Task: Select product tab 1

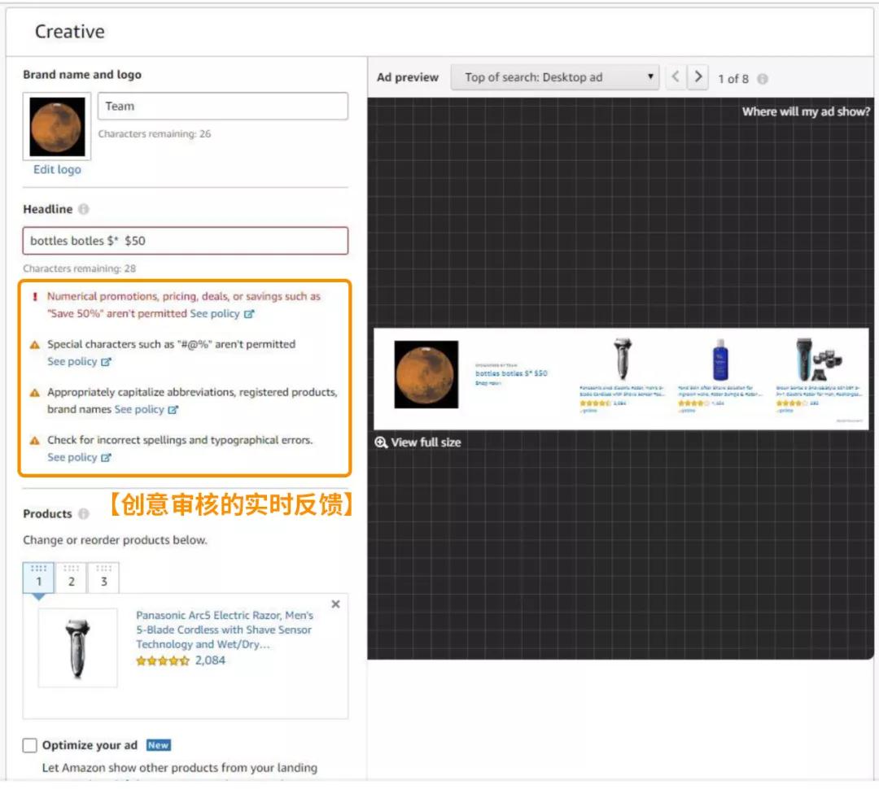Action: 38,578
